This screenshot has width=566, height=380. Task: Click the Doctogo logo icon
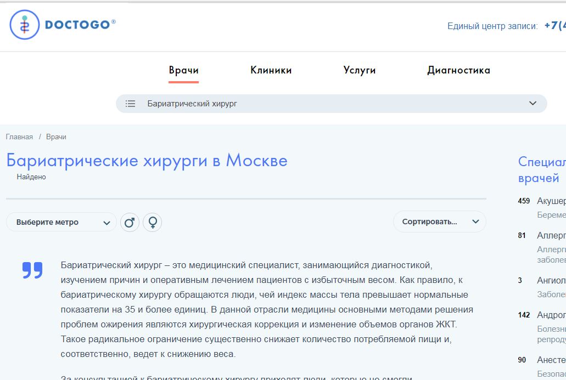click(x=25, y=25)
